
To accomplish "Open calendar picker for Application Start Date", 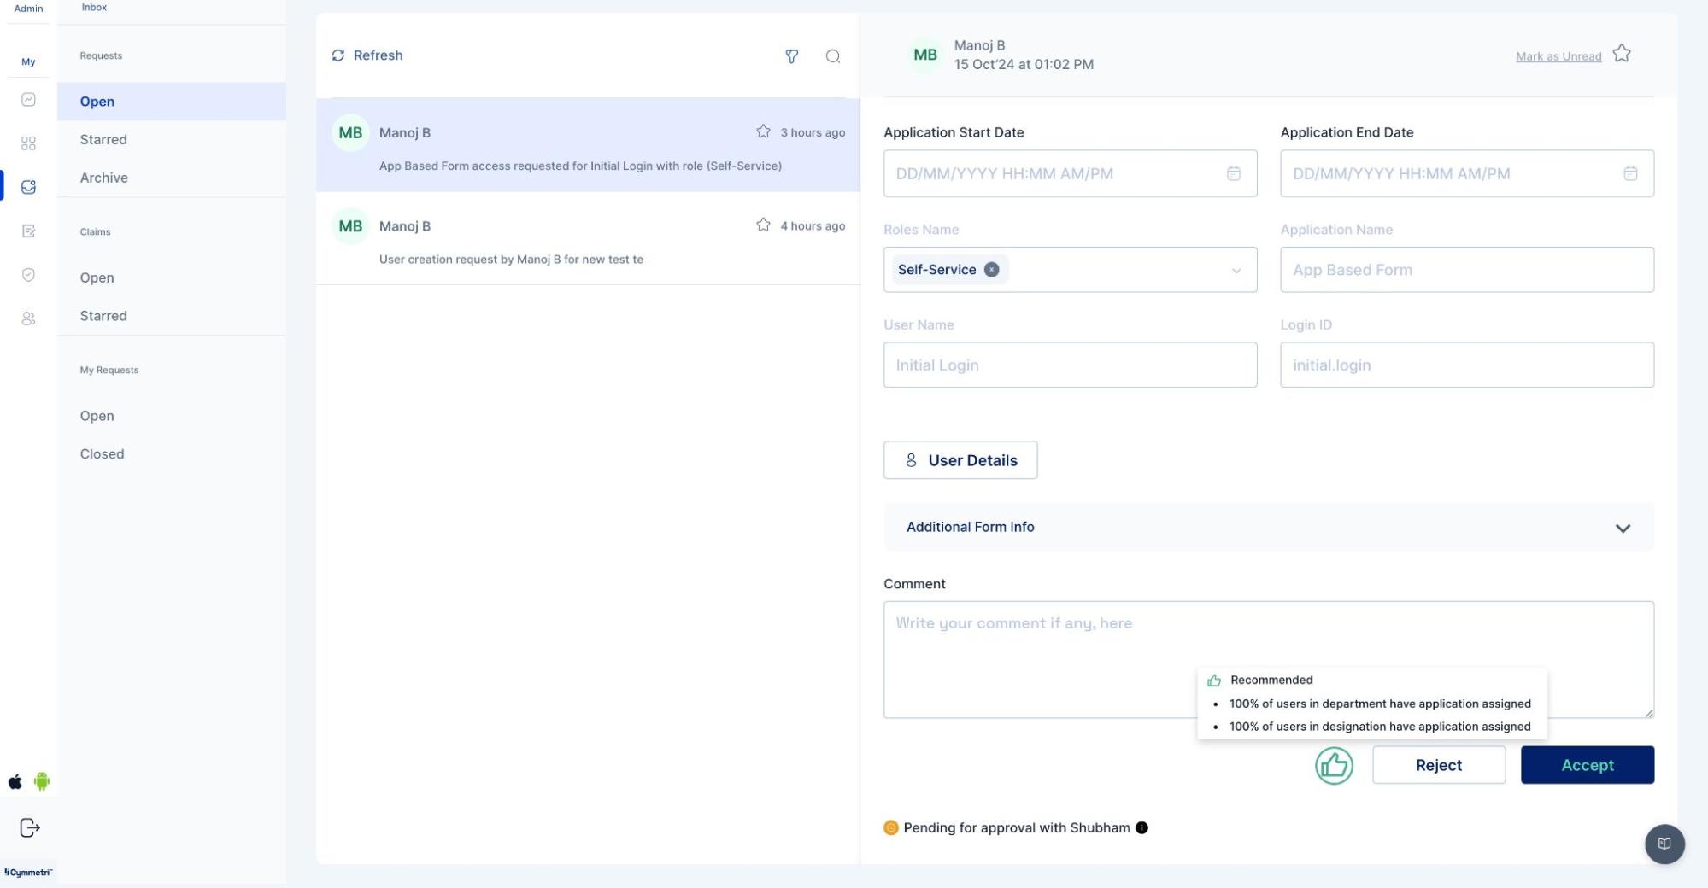I will [1233, 173].
